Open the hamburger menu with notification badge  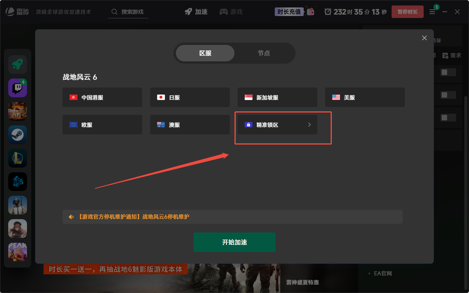[432, 12]
